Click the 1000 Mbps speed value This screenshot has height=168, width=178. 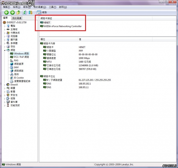click(84, 58)
